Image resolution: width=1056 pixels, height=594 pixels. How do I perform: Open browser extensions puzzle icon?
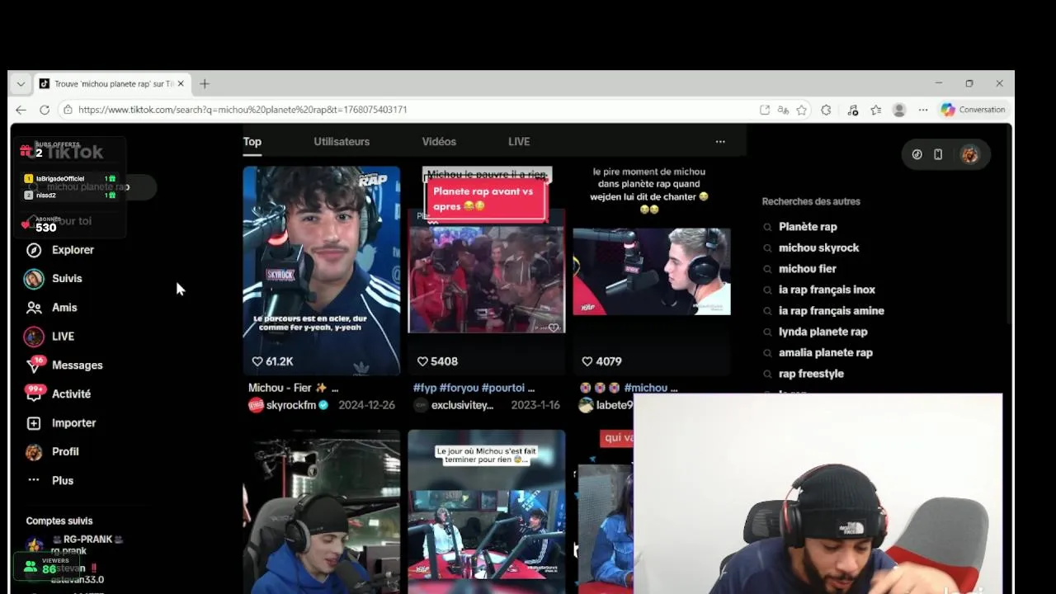[826, 110]
